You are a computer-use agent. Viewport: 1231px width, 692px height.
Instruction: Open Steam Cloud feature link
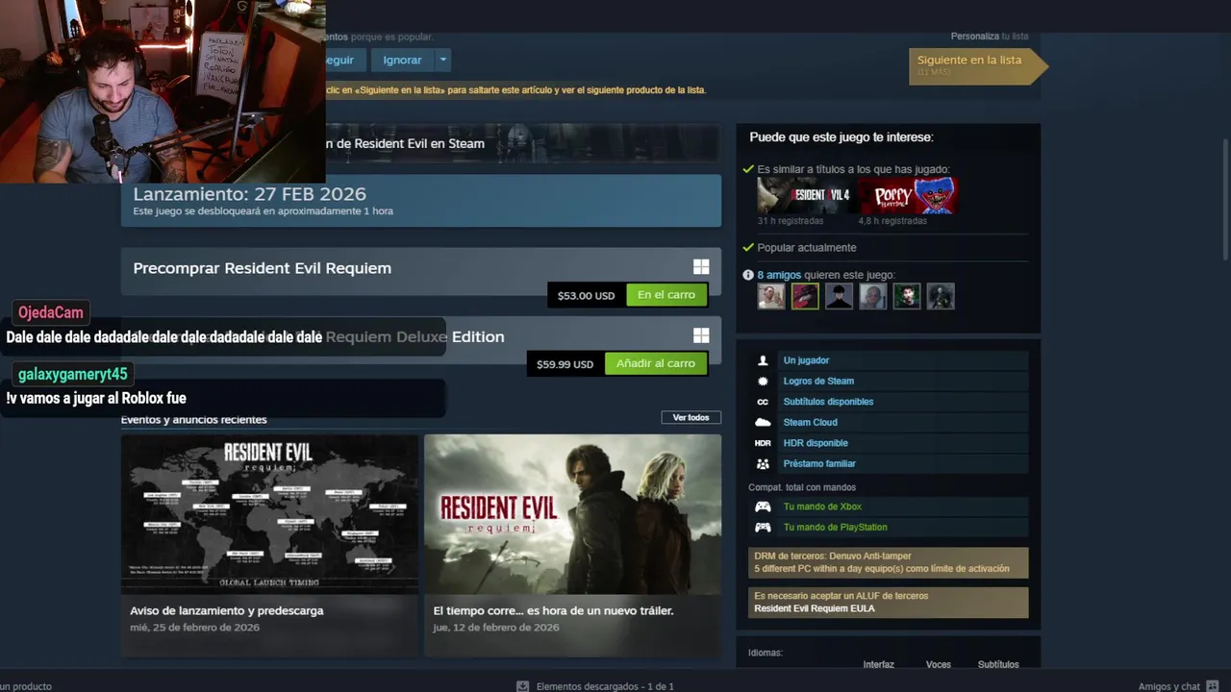[x=810, y=422]
